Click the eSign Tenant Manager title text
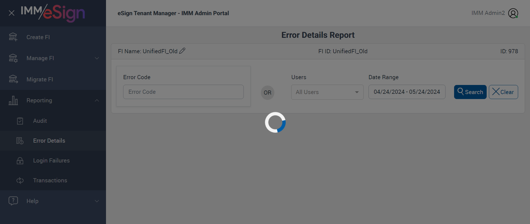This screenshot has width=530, height=224. coord(173,13)
